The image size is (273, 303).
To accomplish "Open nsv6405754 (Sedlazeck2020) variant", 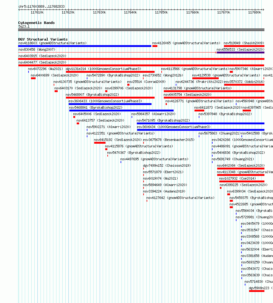I will click(x=187, y=95).
